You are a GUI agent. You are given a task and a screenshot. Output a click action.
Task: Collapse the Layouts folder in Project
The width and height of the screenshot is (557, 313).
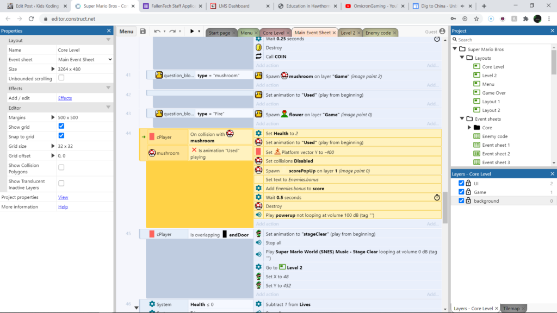tap(462, 58)
